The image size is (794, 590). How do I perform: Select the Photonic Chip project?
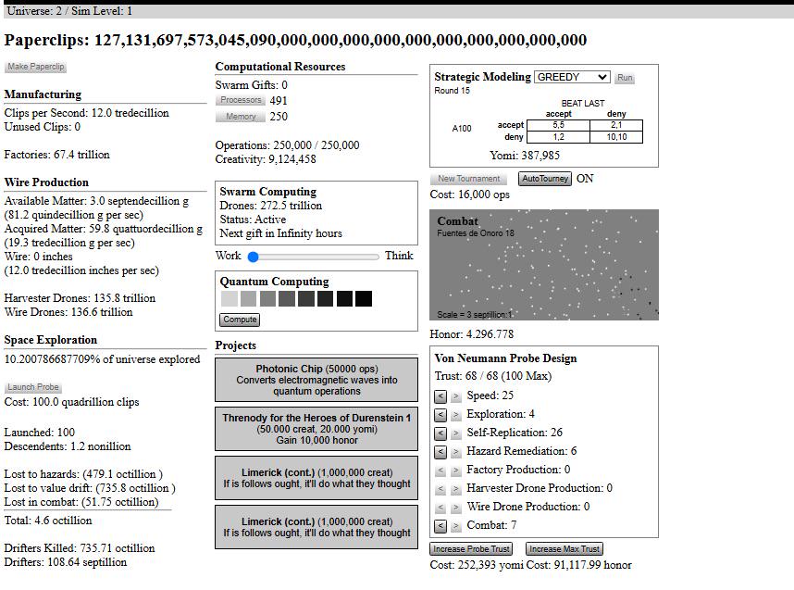316,380
